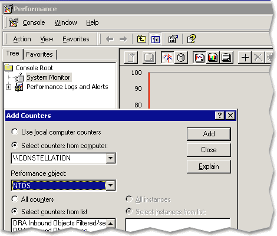
Task: Click the Help question mark toolbar icon
Action: (192, 39)
